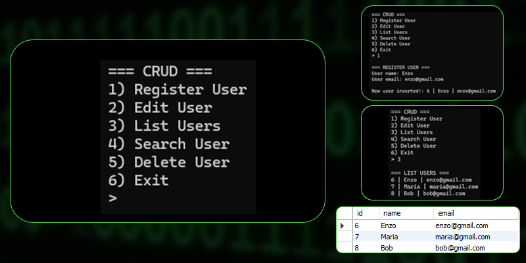
Task: Click the "User name: Enzo" line
Action: coord(392,73)
